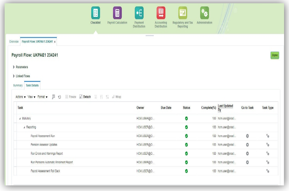Click Go to Task icon for Payroll Assessment Run
Viewport: 289px width, 191px height.
click(247, 136)
